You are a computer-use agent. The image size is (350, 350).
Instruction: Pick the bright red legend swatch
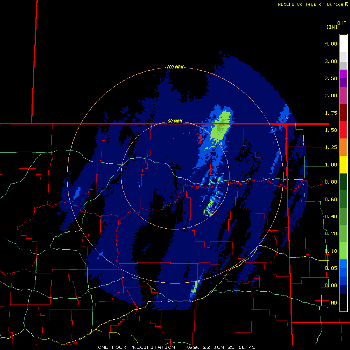click(343, 130)
